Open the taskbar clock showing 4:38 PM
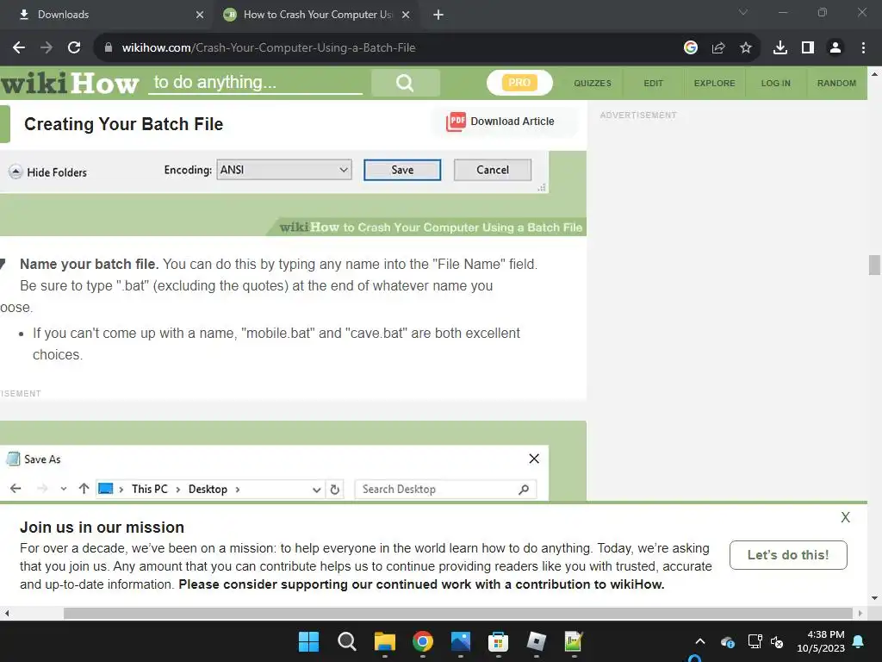The width and height of the screenshot is (882, 662). tap(820, 641)
